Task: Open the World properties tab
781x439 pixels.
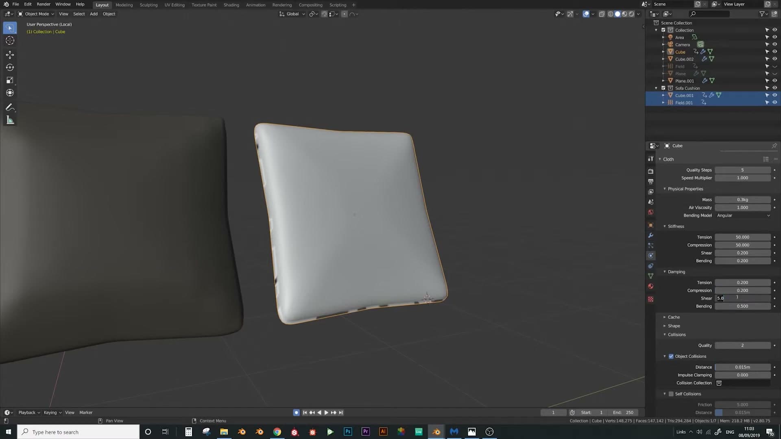Action: (x=650, y=212)
